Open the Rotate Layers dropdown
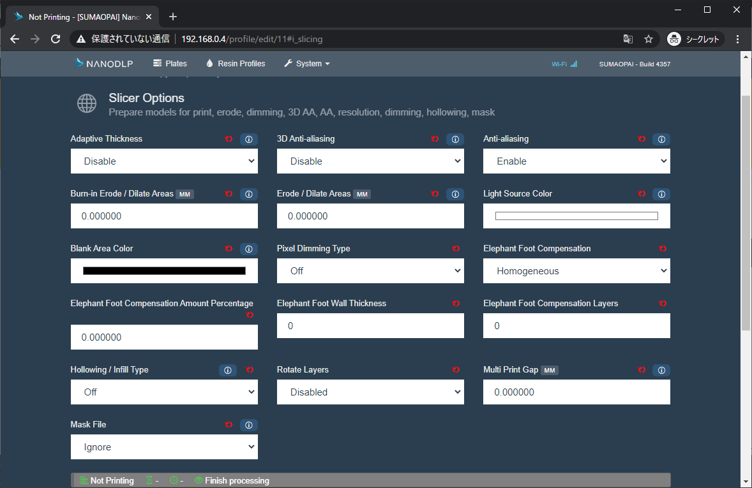 click(370, 392)
